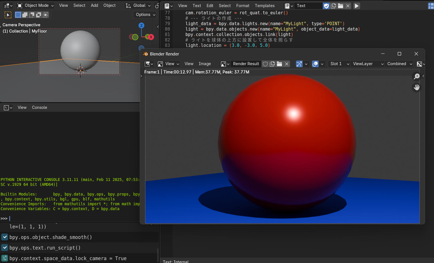Viewport: 434px width, 263px height.
Task: Open the text editor Select menu
Action: click(x=225, y=6)
